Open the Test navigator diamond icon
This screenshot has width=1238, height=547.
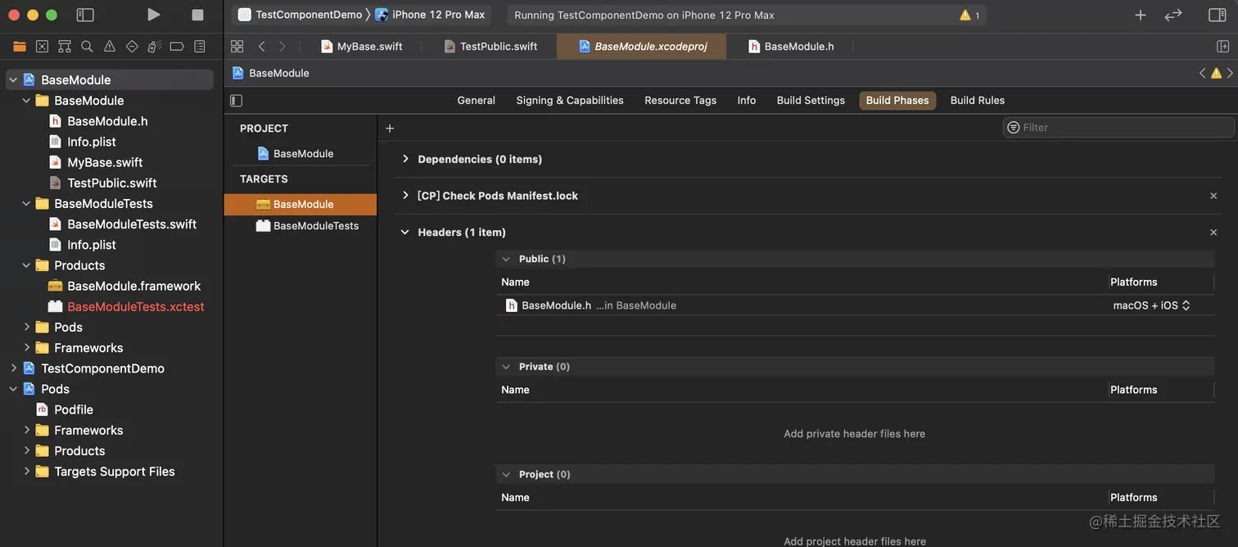tap(132, 47)
